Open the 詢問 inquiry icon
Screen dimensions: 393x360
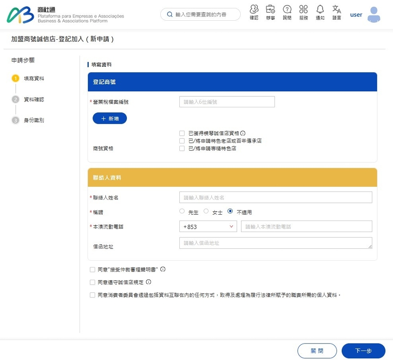(287, 13)
